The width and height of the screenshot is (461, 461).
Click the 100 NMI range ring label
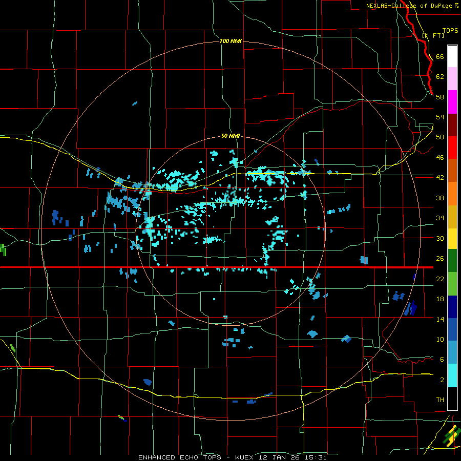click(230, 41)
